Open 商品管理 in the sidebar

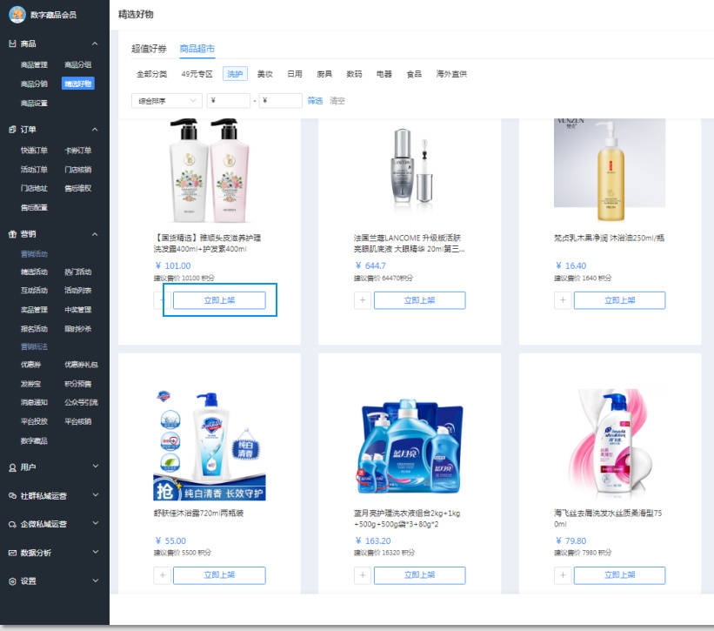coord(34,64)
